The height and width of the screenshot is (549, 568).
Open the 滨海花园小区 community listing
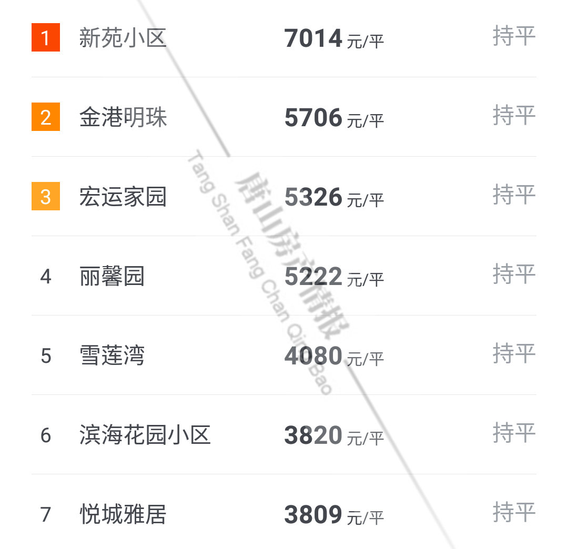coord(145,435)
